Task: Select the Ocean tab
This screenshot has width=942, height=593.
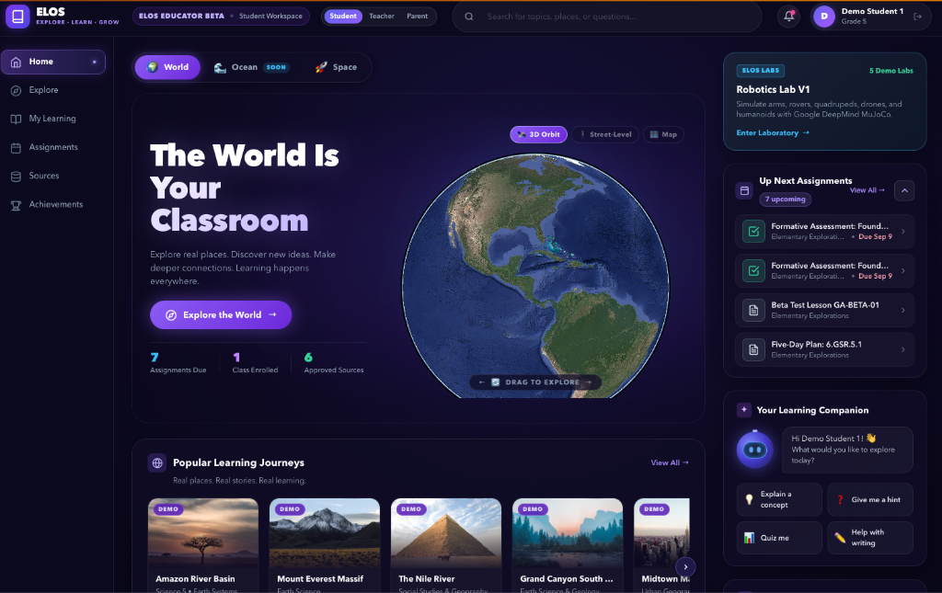Action: (x=252, y=67)
